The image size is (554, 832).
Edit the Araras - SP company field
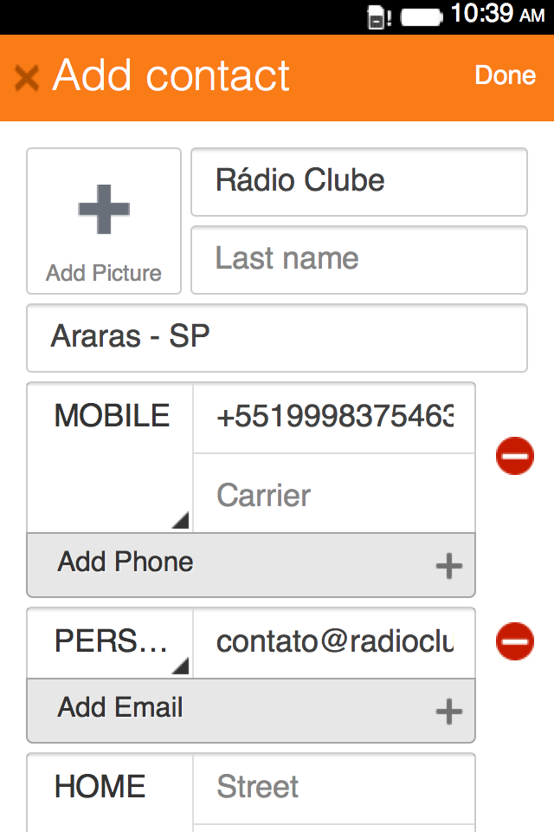tap(277, 337)
